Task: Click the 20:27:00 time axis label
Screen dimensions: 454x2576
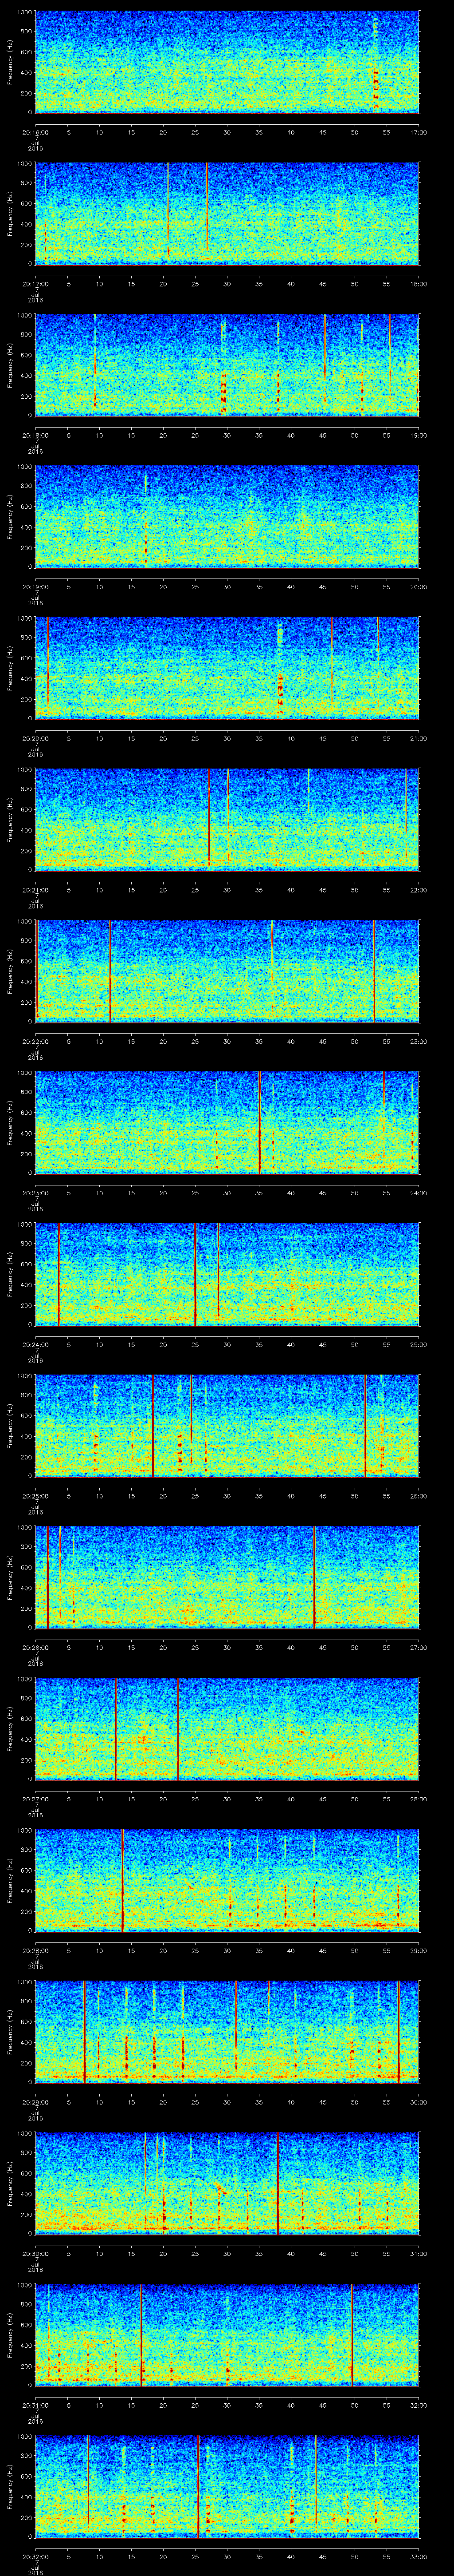Action: (x=36, y=1798)
